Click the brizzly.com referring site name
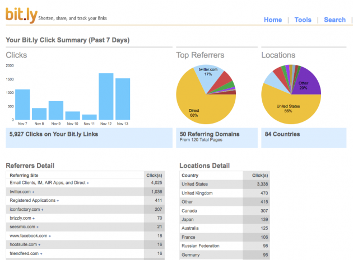Image resolution: width=353 pixels, height=260 pixels. point(20,218)
